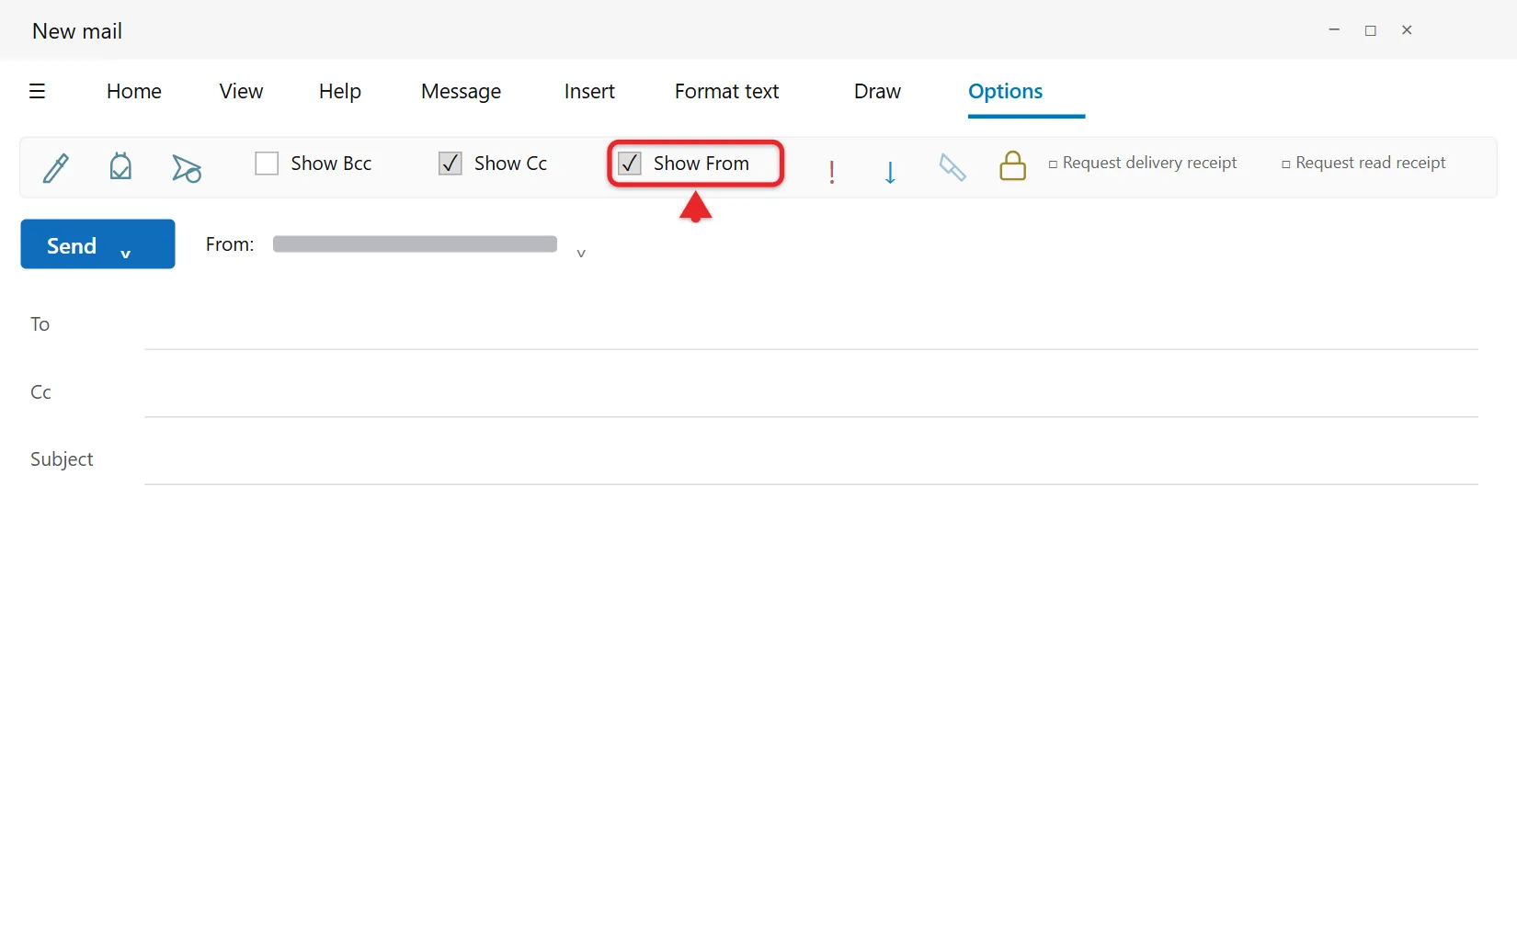Enable Request read receipt

click(x=1285, y=164)
